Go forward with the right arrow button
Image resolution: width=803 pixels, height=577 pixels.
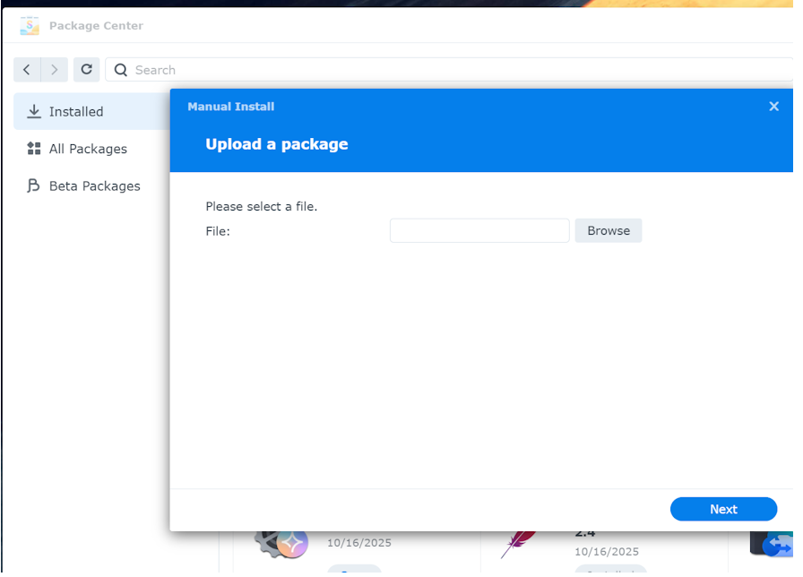(55, 70)
